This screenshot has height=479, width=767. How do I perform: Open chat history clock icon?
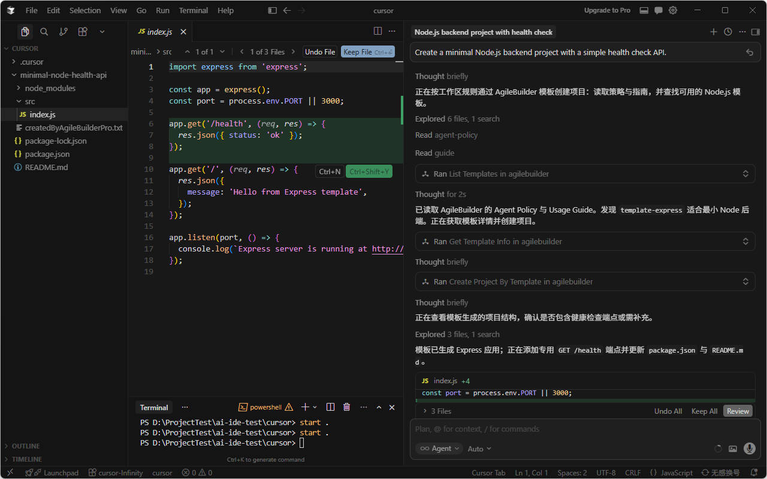pyautogui.click(x=727, y=32)
